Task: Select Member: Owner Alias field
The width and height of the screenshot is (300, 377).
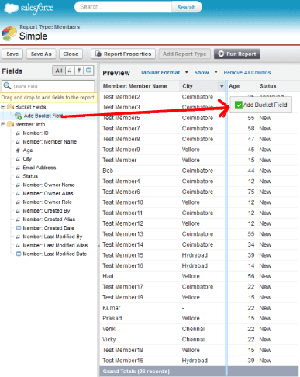Action: pyautogui.click(x=48, y=194)
